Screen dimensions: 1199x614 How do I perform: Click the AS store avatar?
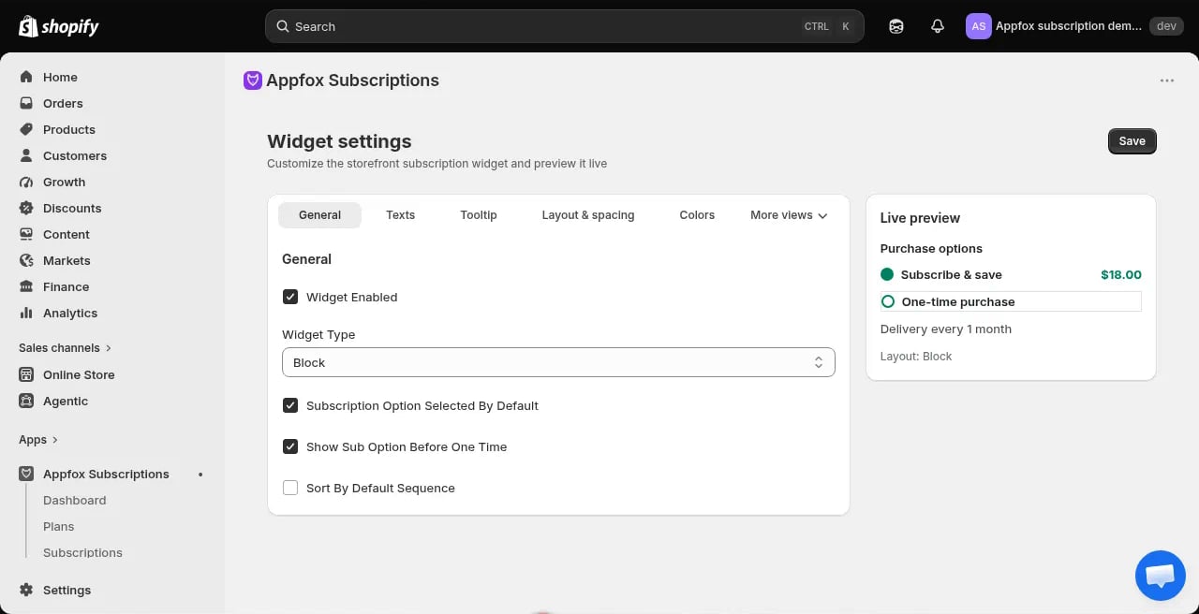(978, 26)
